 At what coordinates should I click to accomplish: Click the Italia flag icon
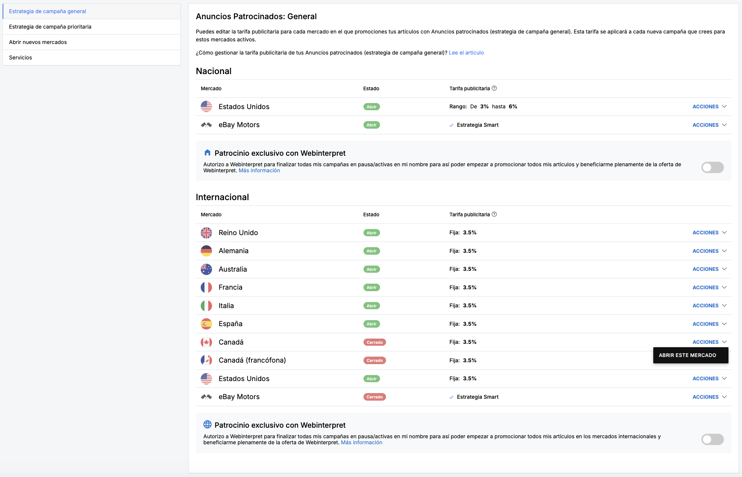click(x=206, y=305)
